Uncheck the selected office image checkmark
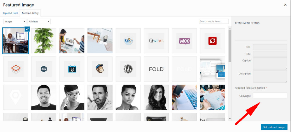The height and width of the screenshot is (132, 291). tap(27, 29)
